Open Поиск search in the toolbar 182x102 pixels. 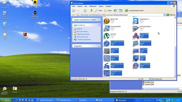point(99,10)
